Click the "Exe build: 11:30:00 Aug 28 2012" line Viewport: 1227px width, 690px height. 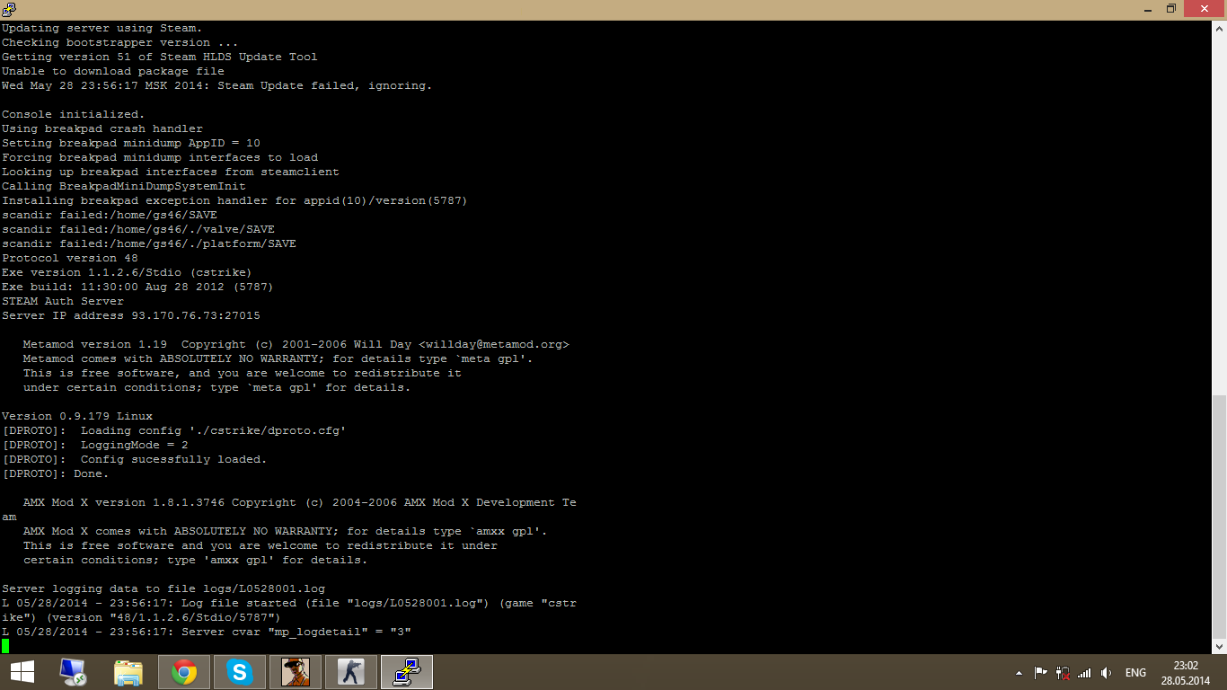pos(137,287)
